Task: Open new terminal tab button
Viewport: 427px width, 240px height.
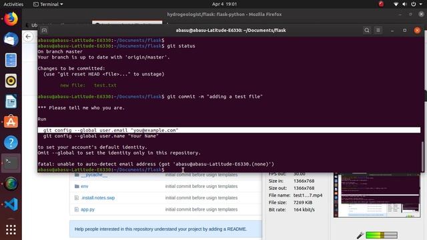Action: [45, 31]
